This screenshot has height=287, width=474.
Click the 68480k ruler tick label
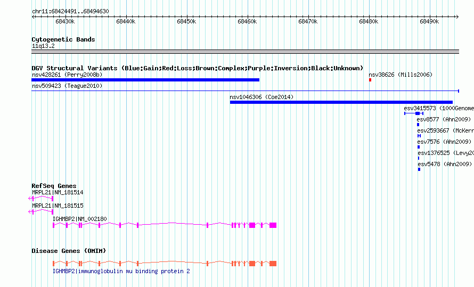tap(369, 21)
